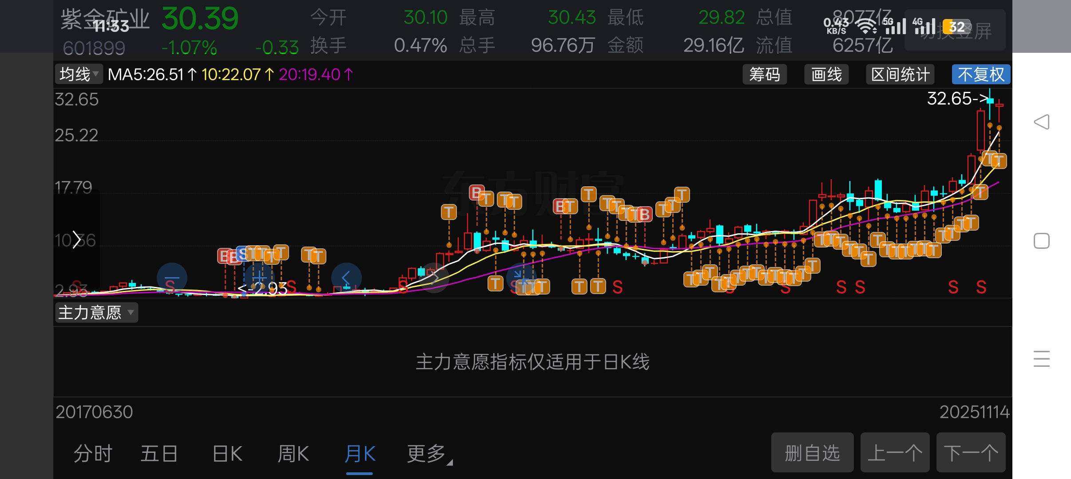
Task: Tap Android recent-apps three-line icon
Action: click(x=1041, y=358)
